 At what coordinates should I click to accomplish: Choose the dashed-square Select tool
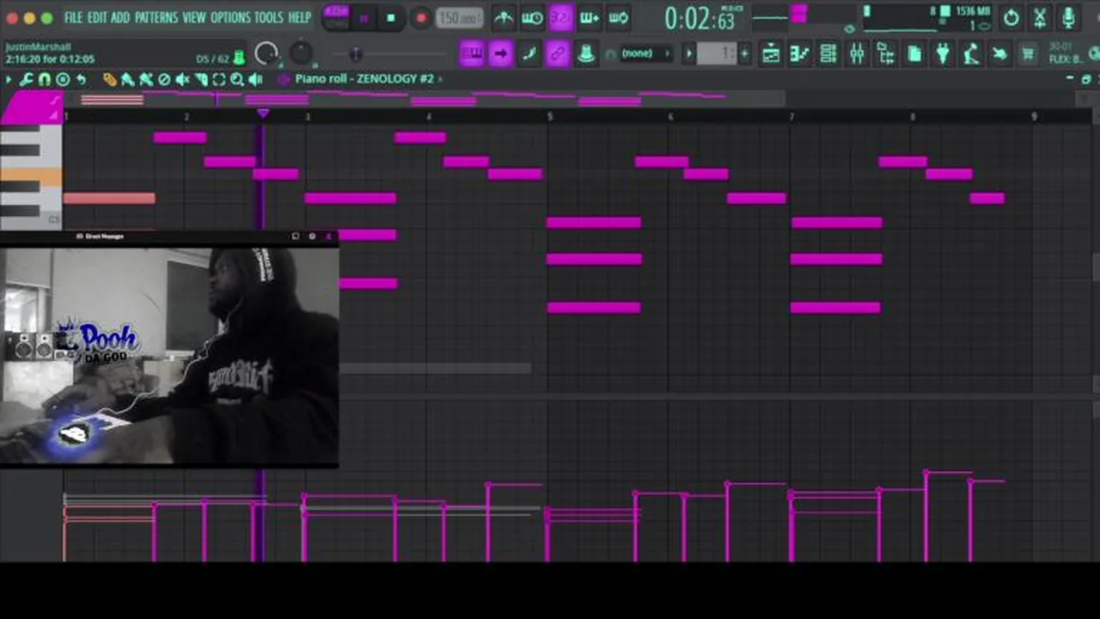click(x=218, y=79)
